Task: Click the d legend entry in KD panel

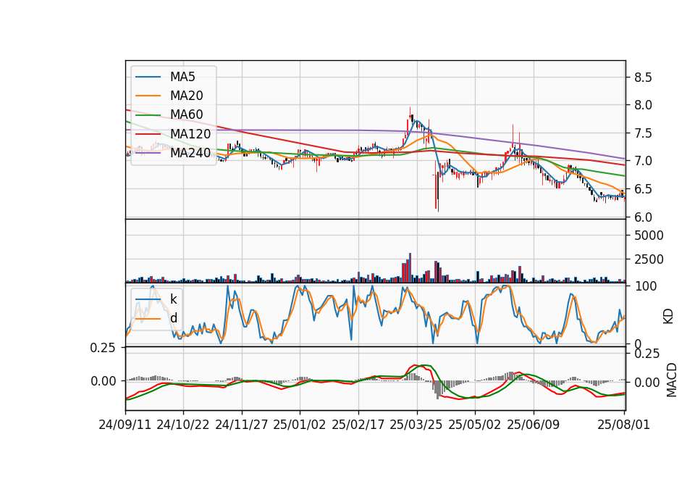Action: click(x=173, y=318)
